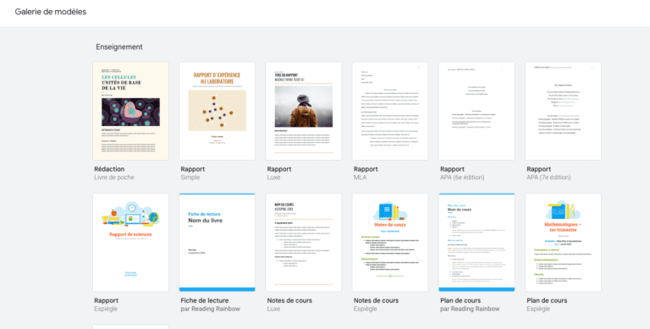Image resolution: width=650 pixels, height=329 pixels.
Task: Choose the Notes de cours Luxe thumbnail
Action: (x=304, y=243)
